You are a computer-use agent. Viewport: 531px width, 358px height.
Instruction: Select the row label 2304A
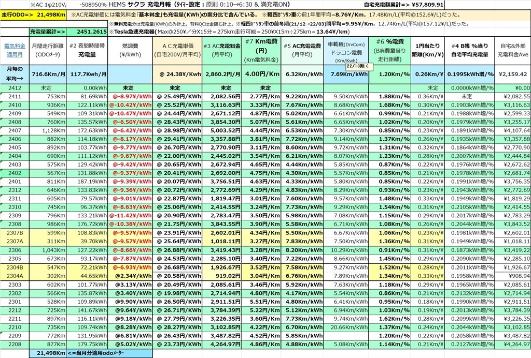point(15,276)
